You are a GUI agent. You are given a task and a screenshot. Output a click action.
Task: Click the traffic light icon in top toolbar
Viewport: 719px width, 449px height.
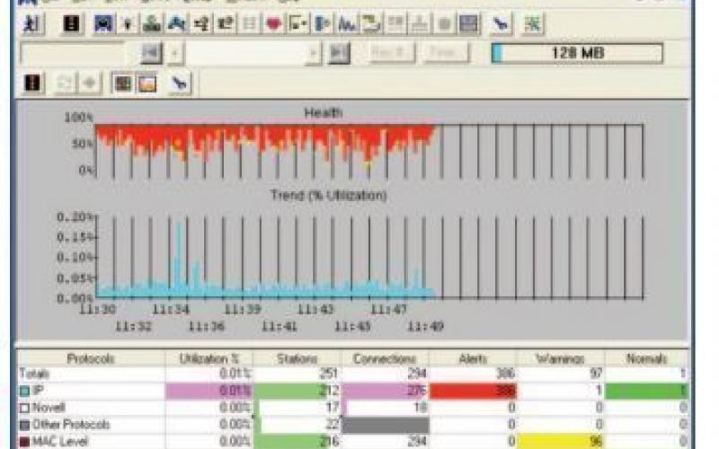point(71,24)
